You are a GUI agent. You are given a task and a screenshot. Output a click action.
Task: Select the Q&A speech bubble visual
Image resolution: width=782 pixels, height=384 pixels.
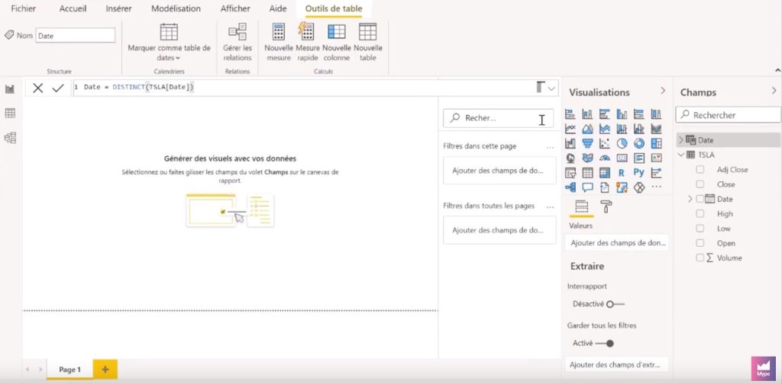587,187
